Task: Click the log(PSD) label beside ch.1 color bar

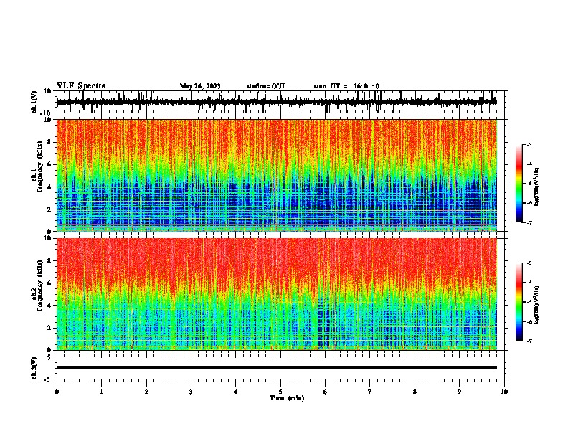Action: click(x=536, y=187)
